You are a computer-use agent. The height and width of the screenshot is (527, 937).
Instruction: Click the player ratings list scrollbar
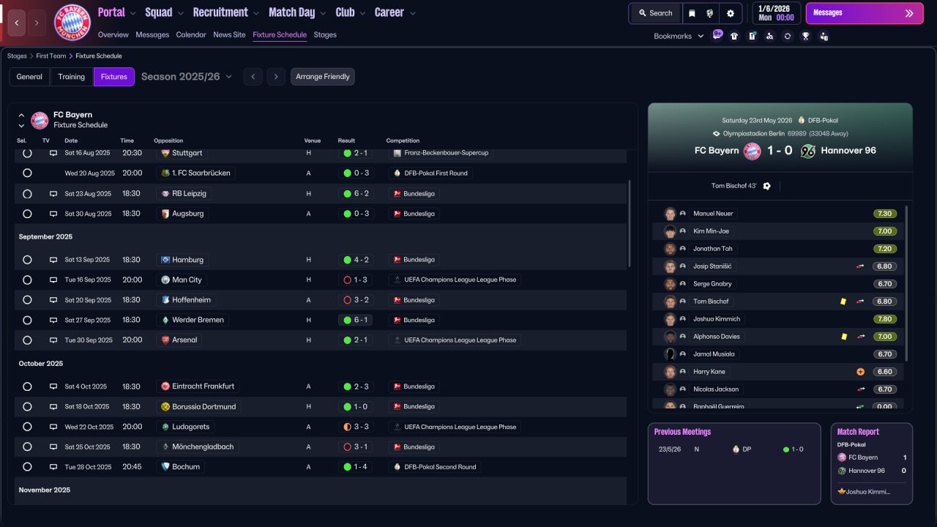click(906, 283)
